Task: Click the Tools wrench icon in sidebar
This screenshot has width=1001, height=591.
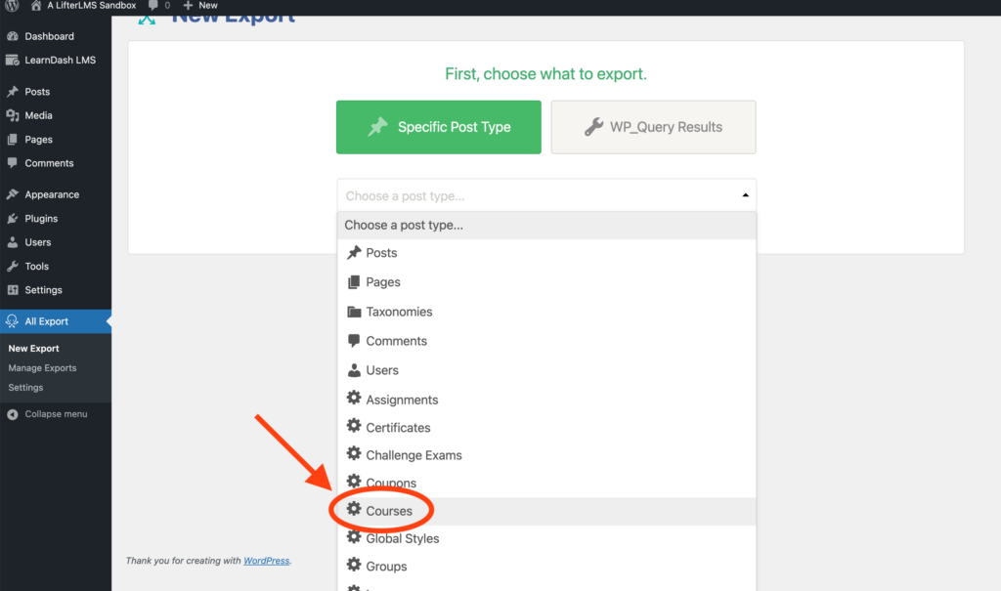Action: click(12, 266)
